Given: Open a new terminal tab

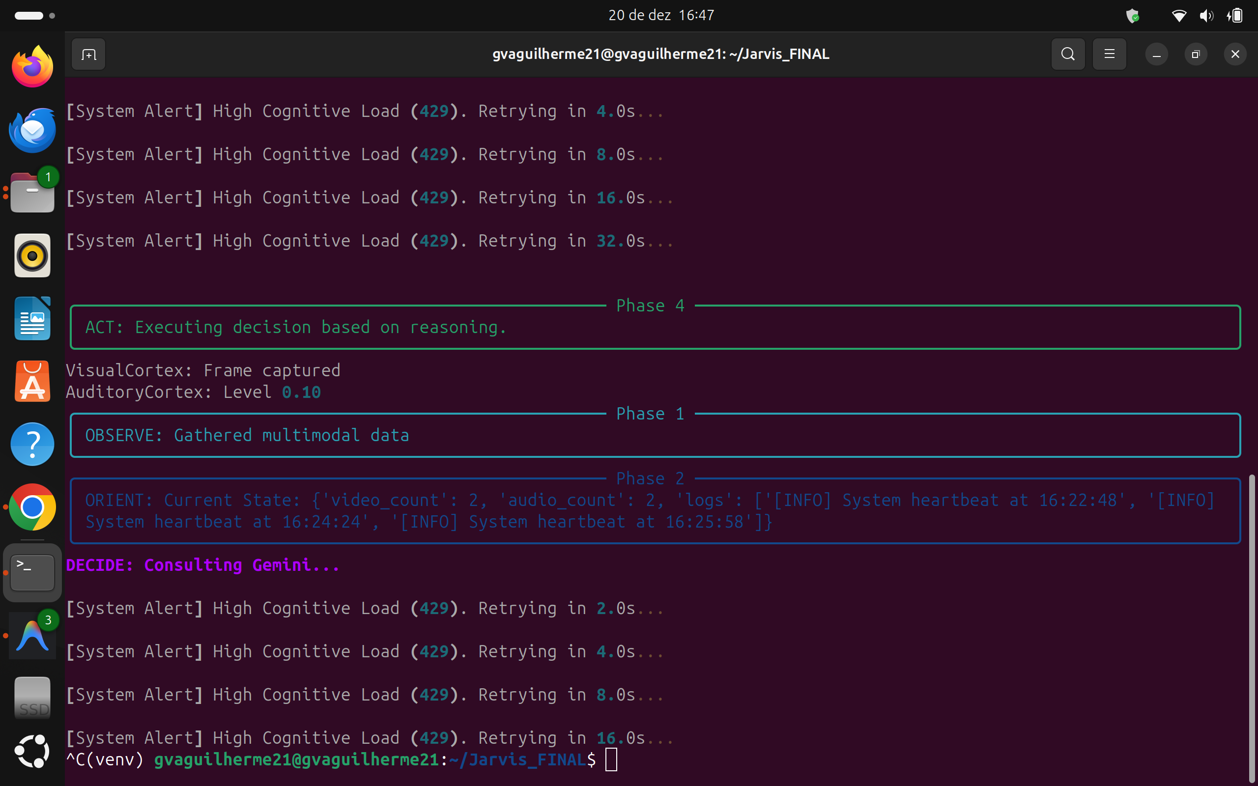Looking at the screenshot, I should (88, 54).
